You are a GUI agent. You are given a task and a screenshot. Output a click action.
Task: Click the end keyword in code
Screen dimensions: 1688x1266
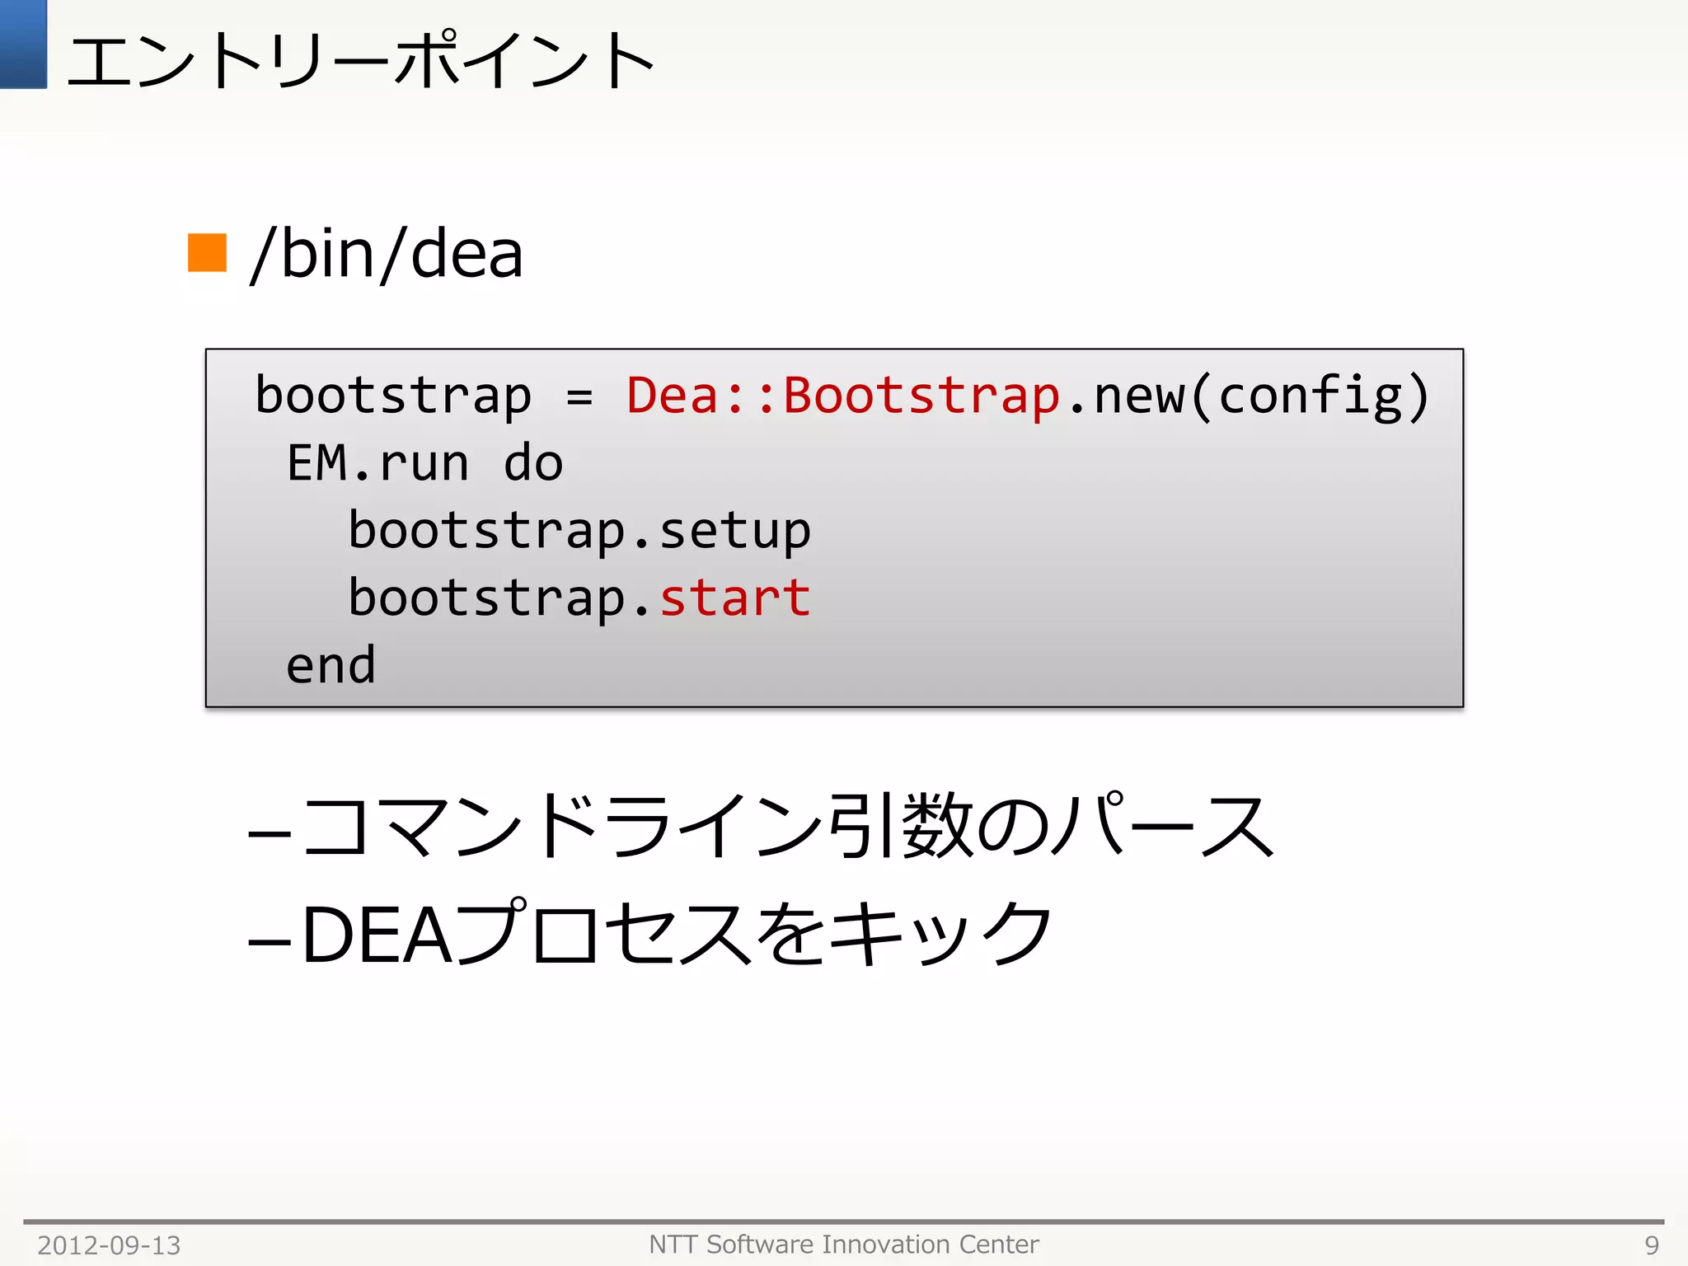click(x=331, y=665)
